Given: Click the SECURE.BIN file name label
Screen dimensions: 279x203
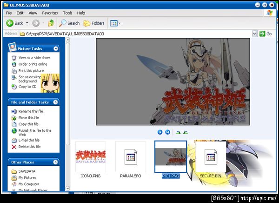Looking at the screenshot, I should tap(211, 176).
